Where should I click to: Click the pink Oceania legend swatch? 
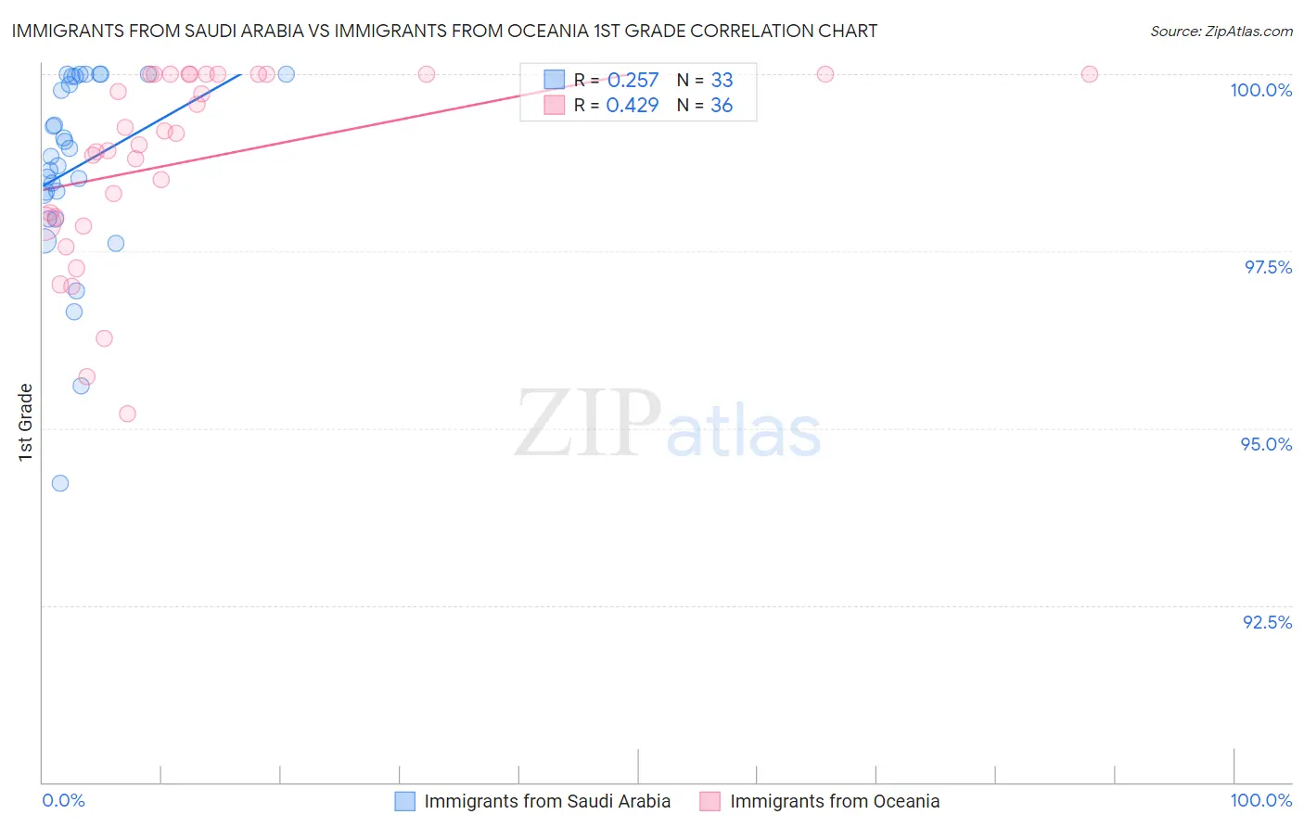pos(710,801)
